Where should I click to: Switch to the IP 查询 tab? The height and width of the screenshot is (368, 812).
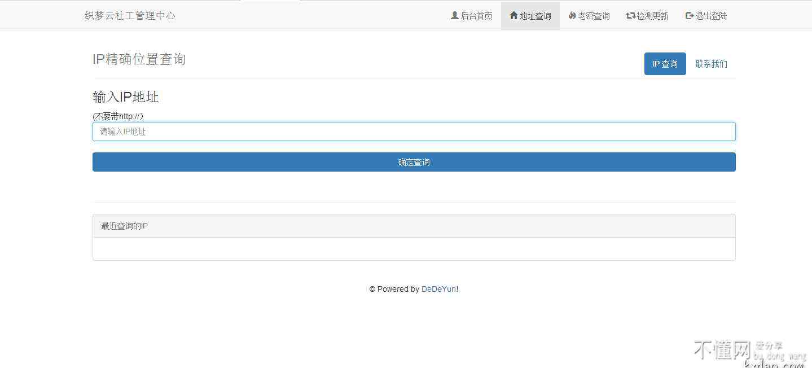coord(665,64)
